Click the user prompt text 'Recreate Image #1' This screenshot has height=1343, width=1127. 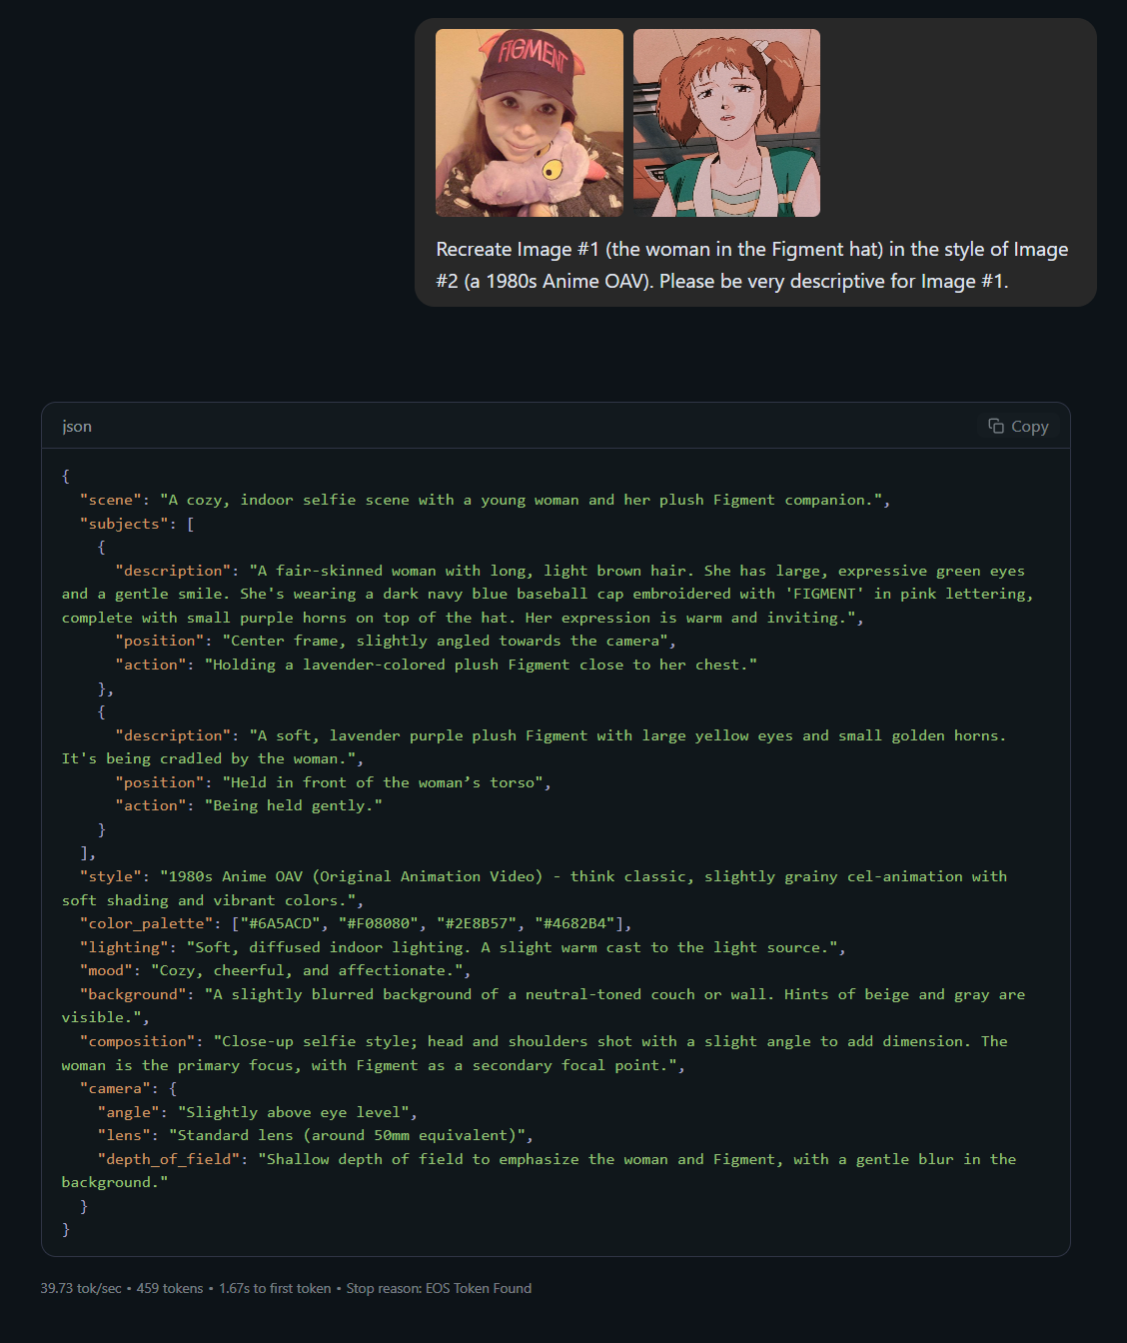click(518, 250)
